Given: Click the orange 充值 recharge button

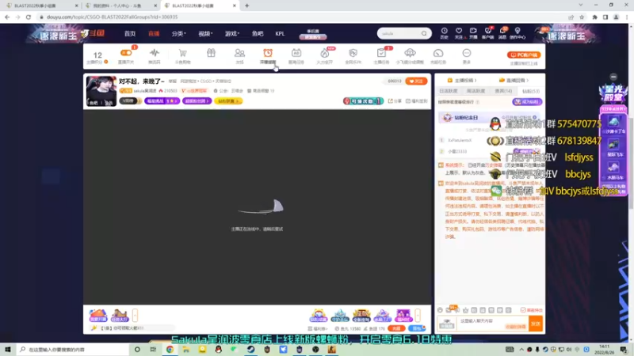Looking at the screenshot, I should (396, 328).
